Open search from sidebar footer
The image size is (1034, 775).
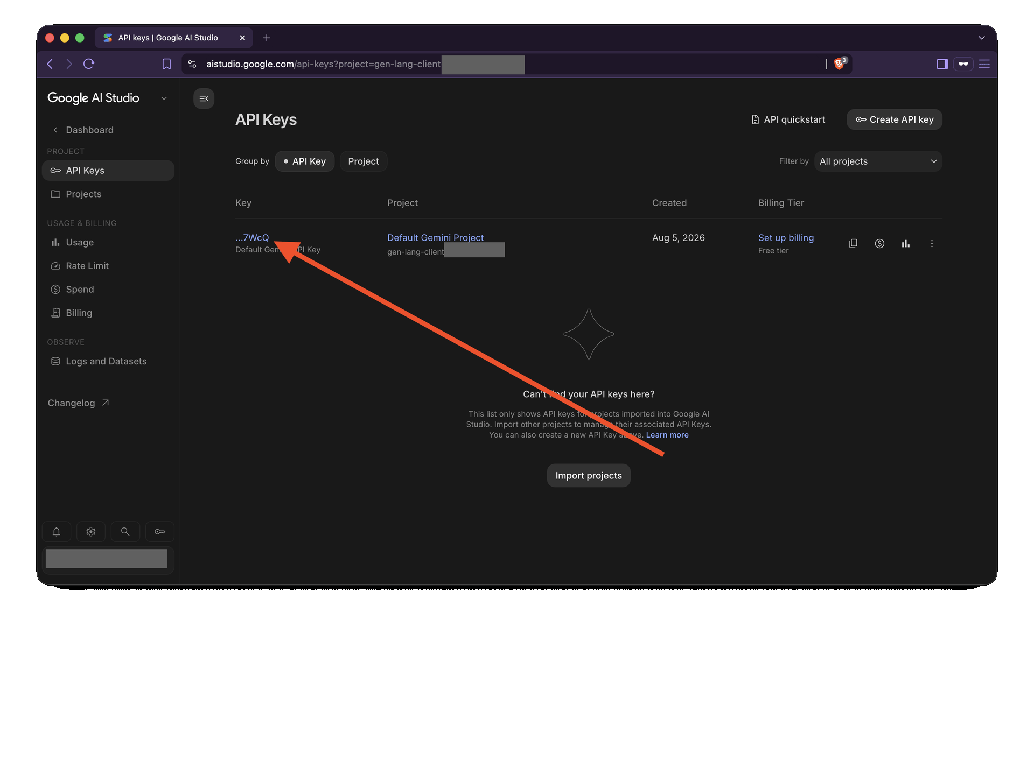[x=125, y=532]
